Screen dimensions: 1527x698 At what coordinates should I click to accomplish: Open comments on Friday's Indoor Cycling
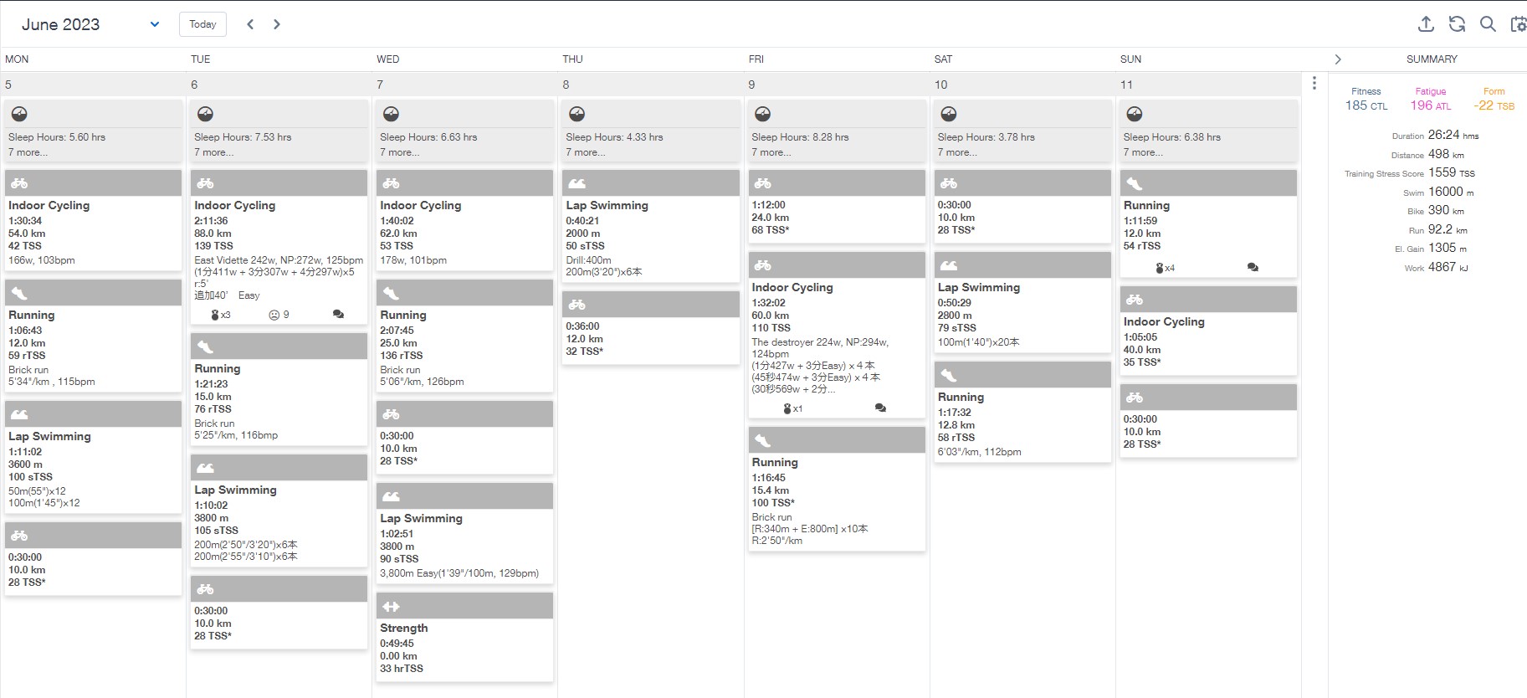click(x=880, y=408)
